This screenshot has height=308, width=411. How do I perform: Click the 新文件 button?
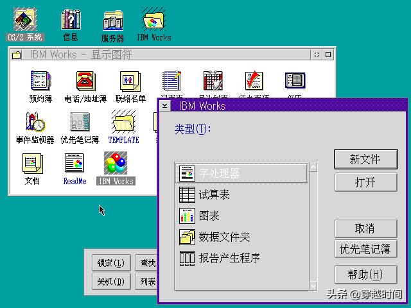coord(365,159)
